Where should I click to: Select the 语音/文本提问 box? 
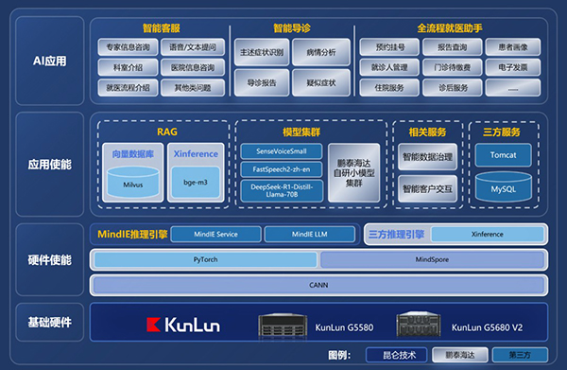193,47
